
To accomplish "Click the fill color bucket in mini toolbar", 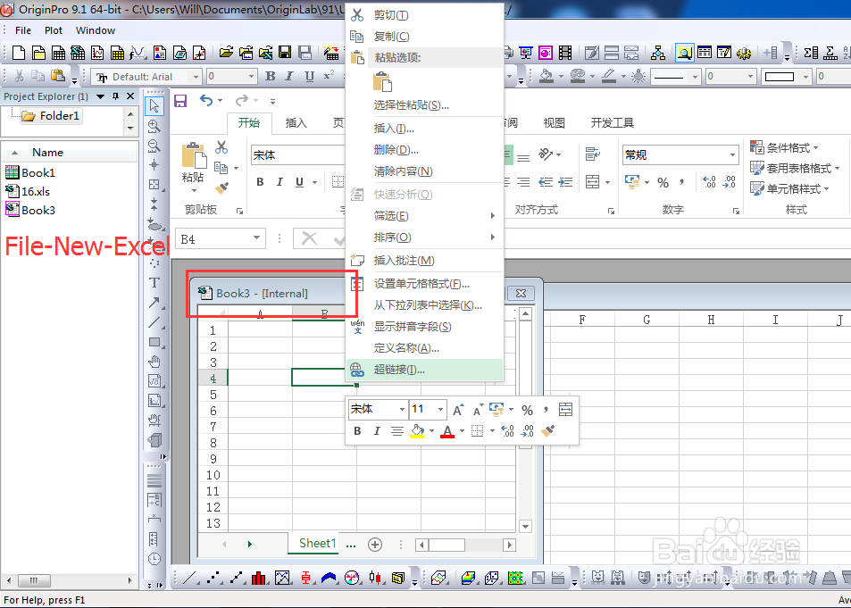I will pyautogui.click(x=417, y=431).
